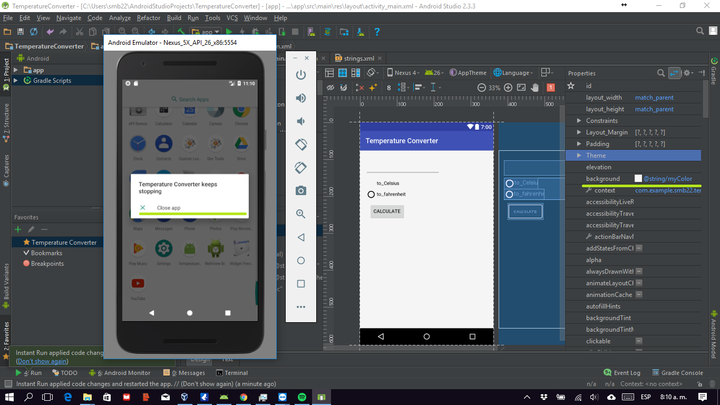Toggle Show Constraints eye icon in designer
The height and width of the screenshot is (405, 720).
coord(330,88)
